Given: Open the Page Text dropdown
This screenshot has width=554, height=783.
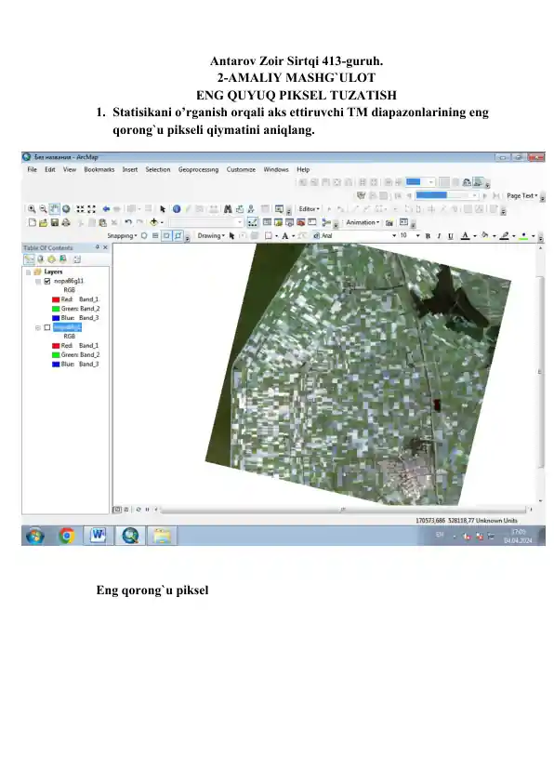Looking at the screenshot, I should point(522,195).
